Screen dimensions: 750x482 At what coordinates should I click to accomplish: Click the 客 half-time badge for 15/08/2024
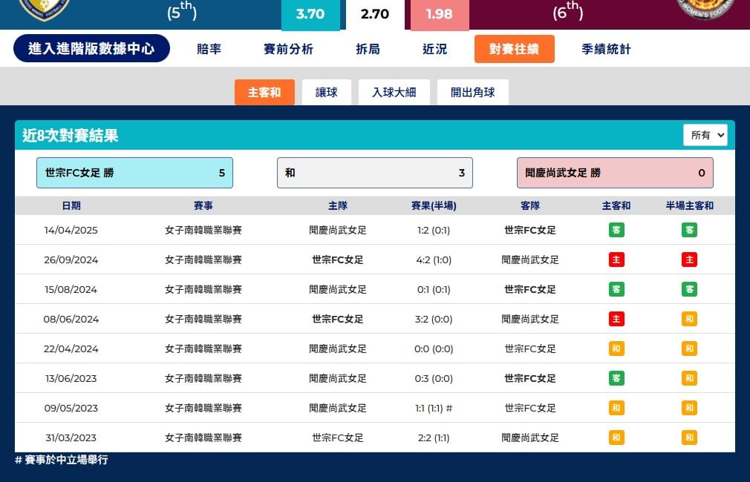689,289
